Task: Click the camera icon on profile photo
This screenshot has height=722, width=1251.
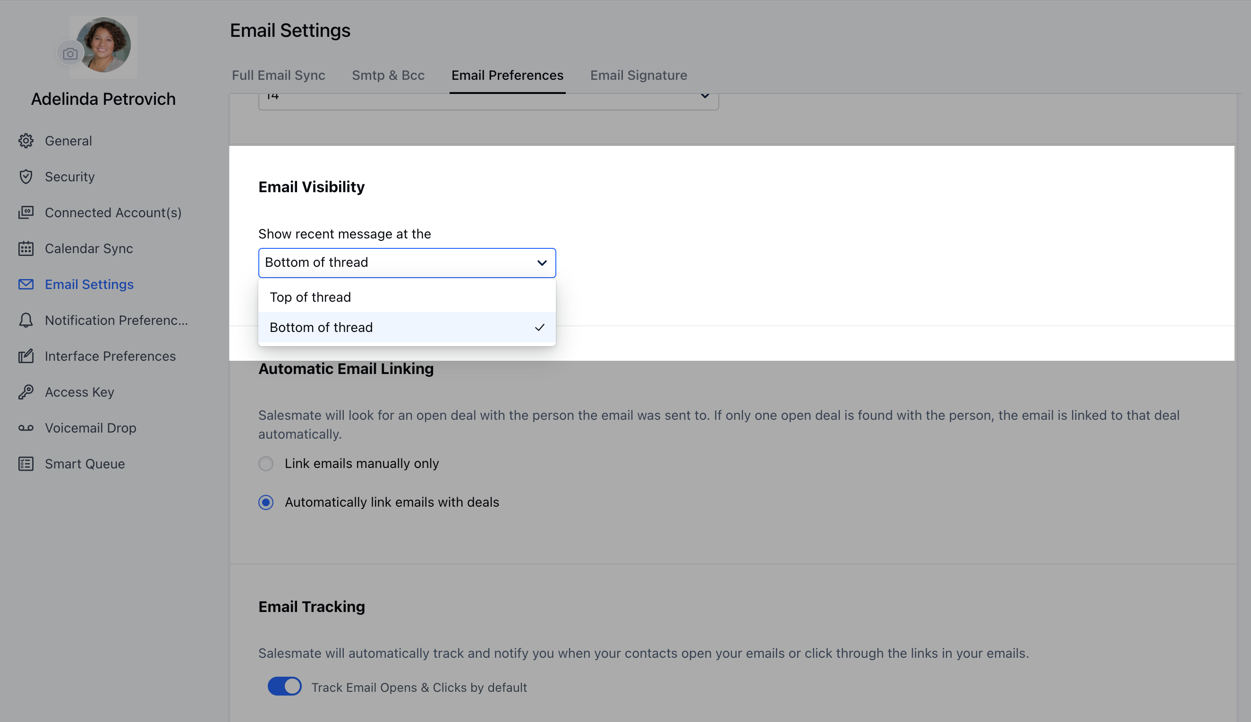Action: tap(70, 53)
